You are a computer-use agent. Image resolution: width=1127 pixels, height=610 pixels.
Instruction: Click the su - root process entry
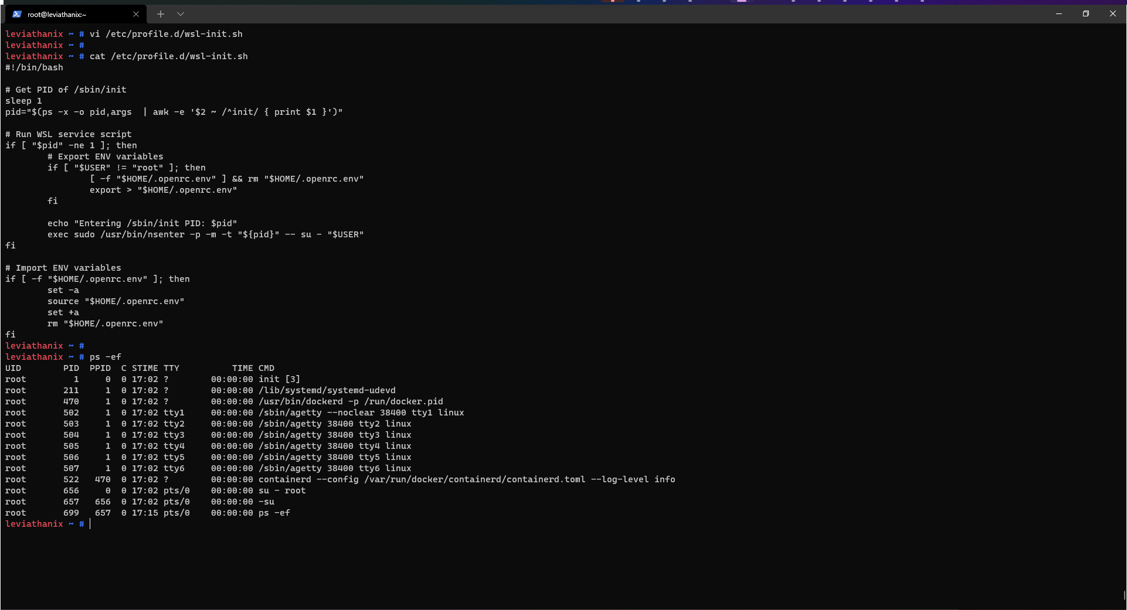click(281, 490)
